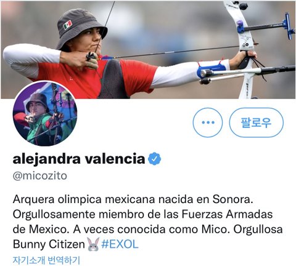
Task: Click the black finger tab on the drawing hand
Action: point(92,57)
